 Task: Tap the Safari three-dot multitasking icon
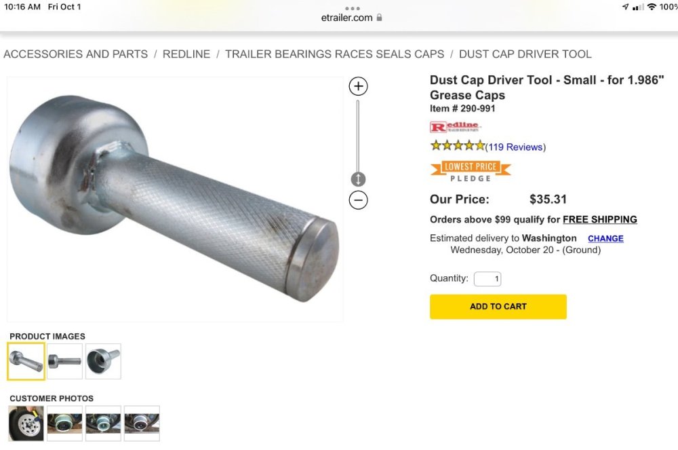click(353, 8)
